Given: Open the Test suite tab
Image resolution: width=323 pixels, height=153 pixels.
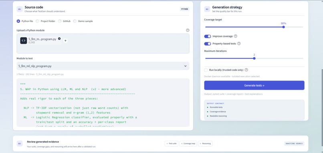Looking at the screenshot, I should coord(172,143).
